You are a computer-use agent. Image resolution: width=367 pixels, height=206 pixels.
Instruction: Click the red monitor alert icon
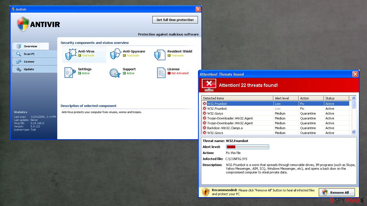pyautogui.click(x=209, y=85)
